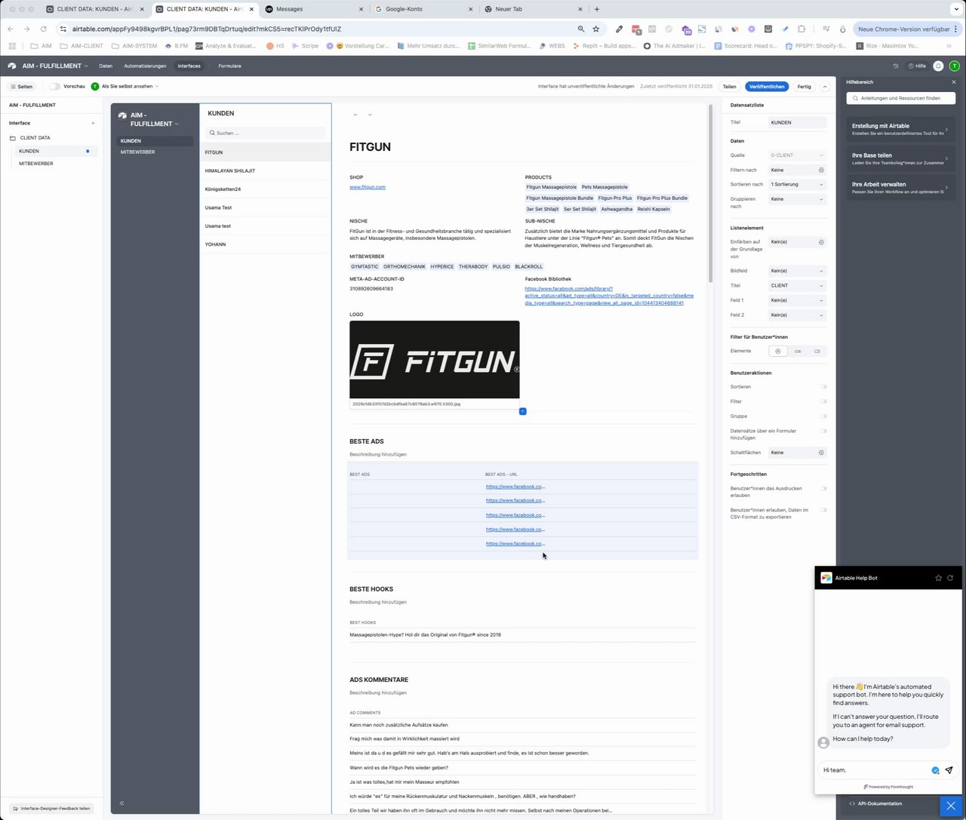The image size is (966, 820).
Task: Open the Feld 2 dropdown
Action: (798, 315)
